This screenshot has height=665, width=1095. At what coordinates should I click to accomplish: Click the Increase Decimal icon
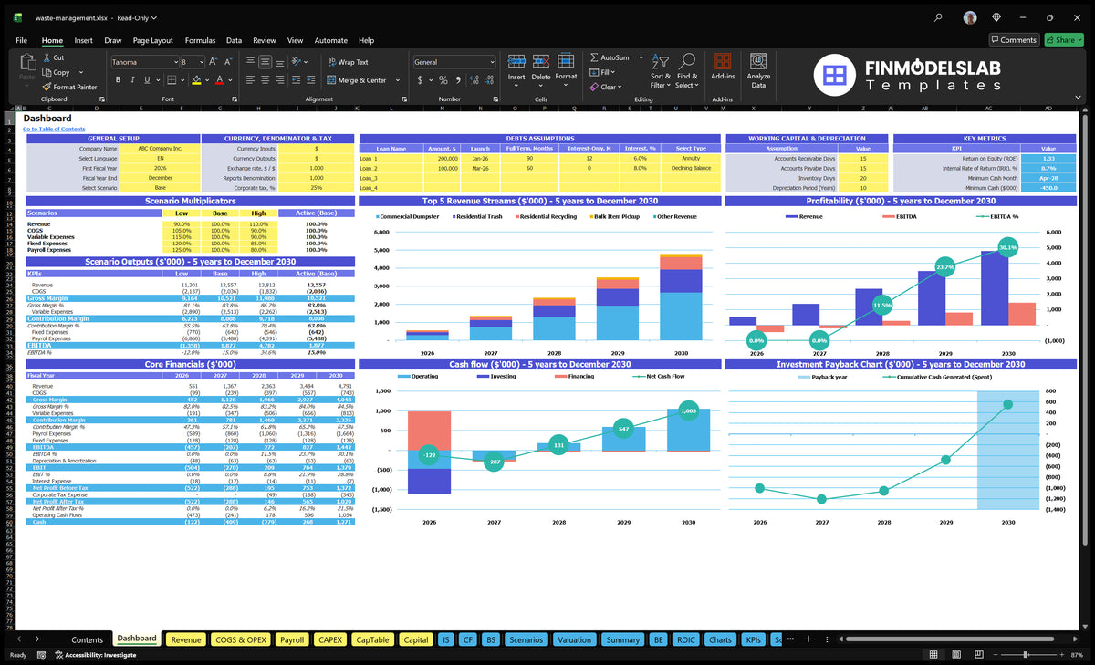point(474,80)
